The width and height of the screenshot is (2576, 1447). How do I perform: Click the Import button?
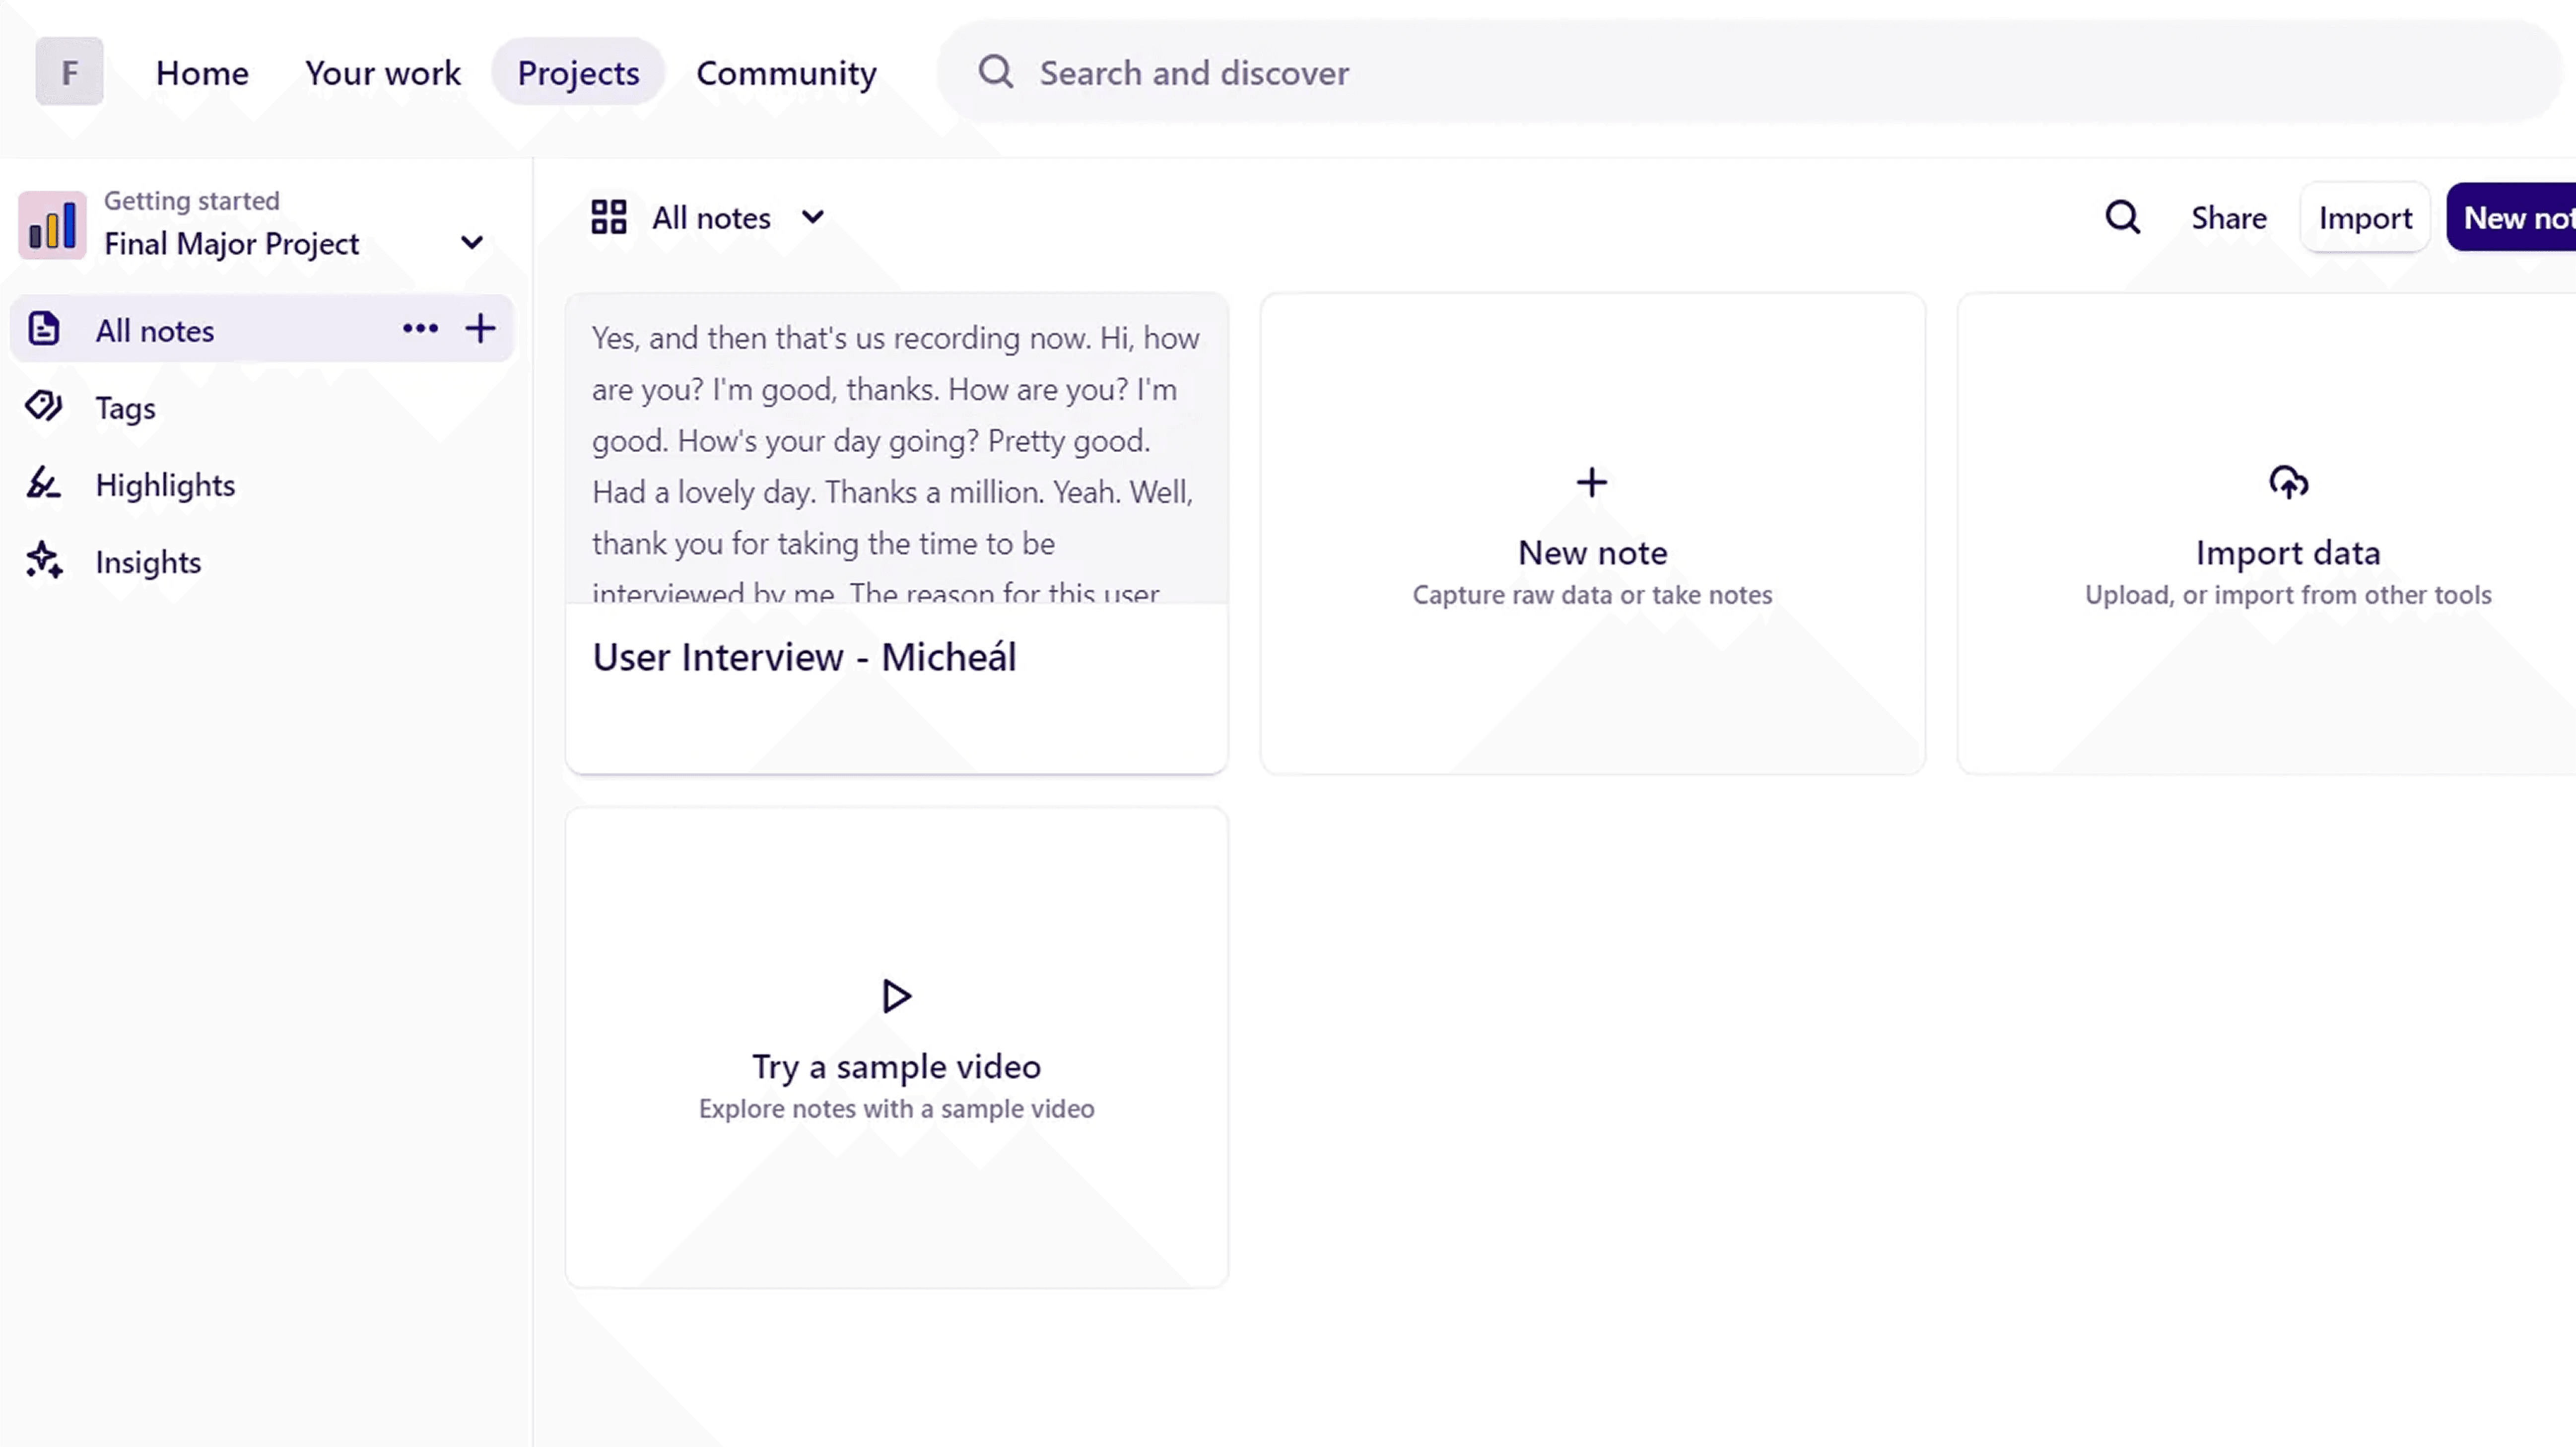tap(2365, 218)
